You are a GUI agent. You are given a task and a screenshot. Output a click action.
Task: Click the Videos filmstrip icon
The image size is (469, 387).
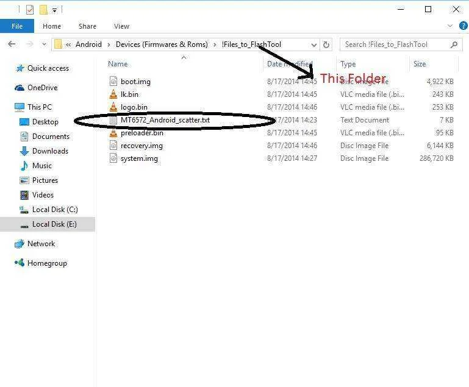tap(24, 195)
